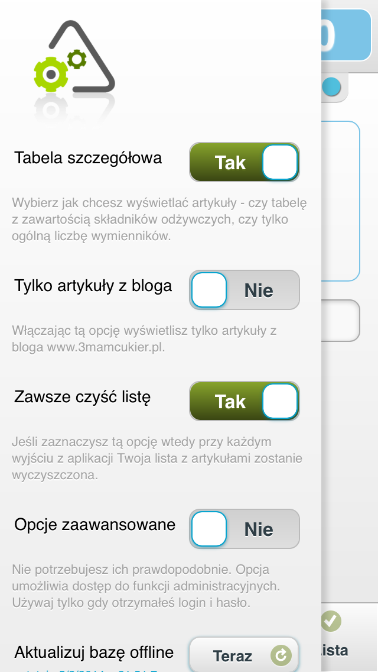Turn on Opcje zaawansowane switch
Viewport: 378px width, 672px height.
pos(244,529)
